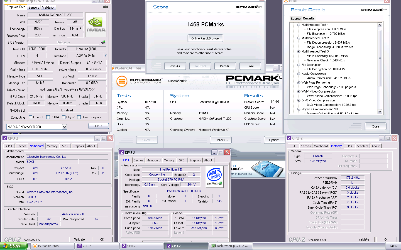Click the Result Details scrollbar up arrow
Screen dimensions: 401x250
(380, 25)
